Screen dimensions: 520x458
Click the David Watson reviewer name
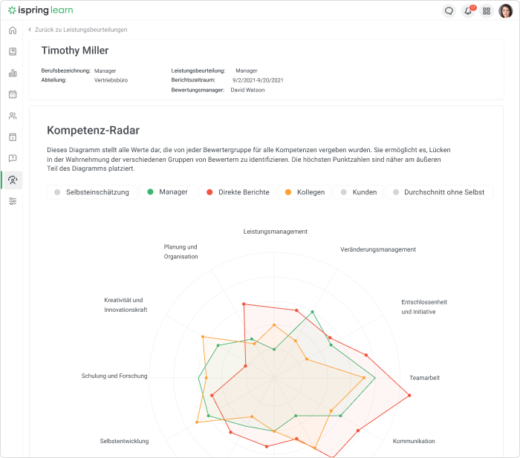(247, 90)
